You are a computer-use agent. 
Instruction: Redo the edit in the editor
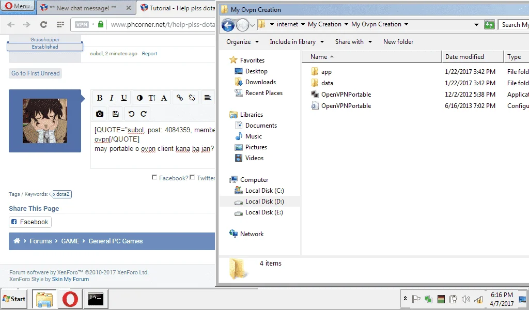pos(144,114)
